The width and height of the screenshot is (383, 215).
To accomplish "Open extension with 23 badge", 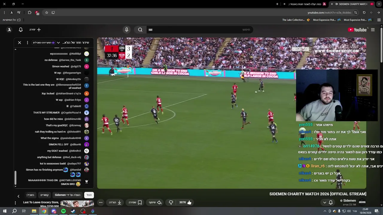I will [x=37, y=13].
